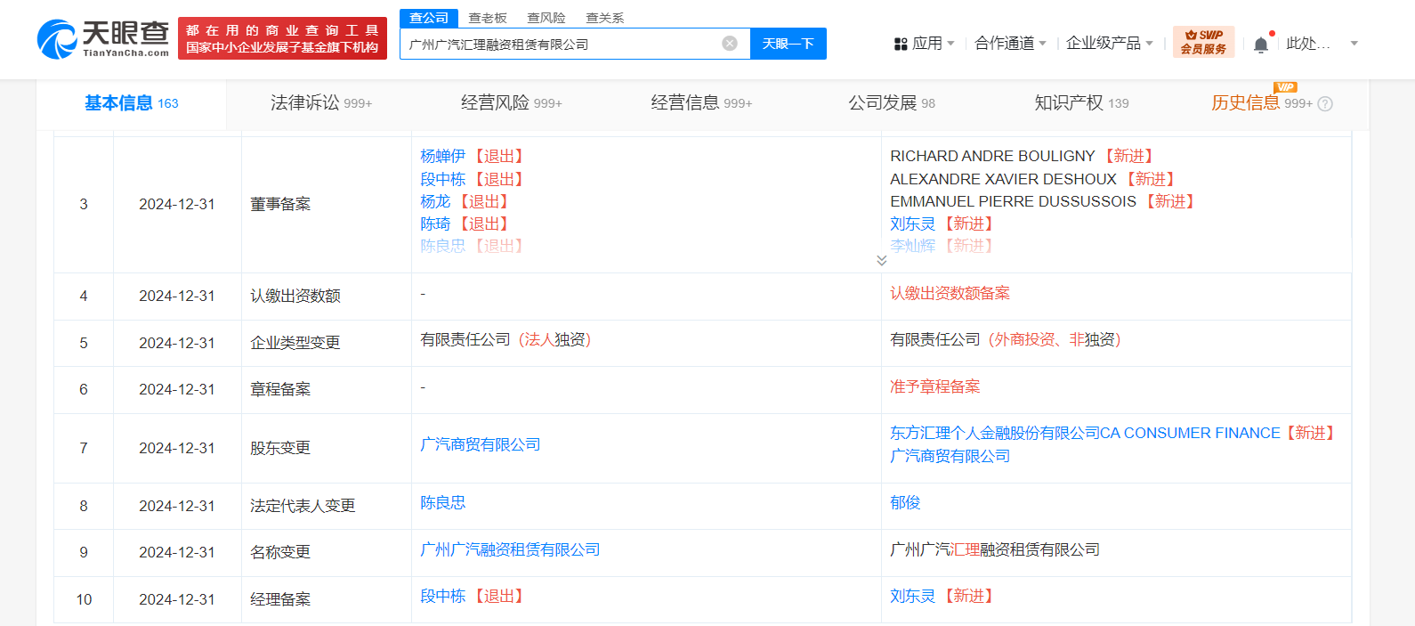Open 杨蝉伊 person link
Image resolution: width=1415 pixels, height=626 pixels.
point(443,156)
